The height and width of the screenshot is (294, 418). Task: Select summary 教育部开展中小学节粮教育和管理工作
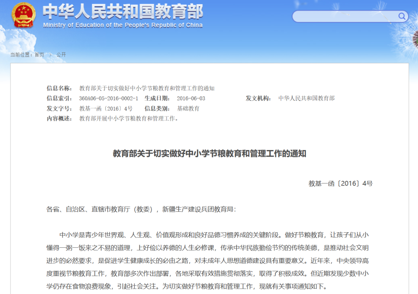point(128,118)
